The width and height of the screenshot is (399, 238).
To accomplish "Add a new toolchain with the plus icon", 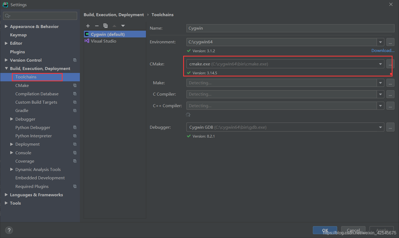I will click(x=88, y=26).
